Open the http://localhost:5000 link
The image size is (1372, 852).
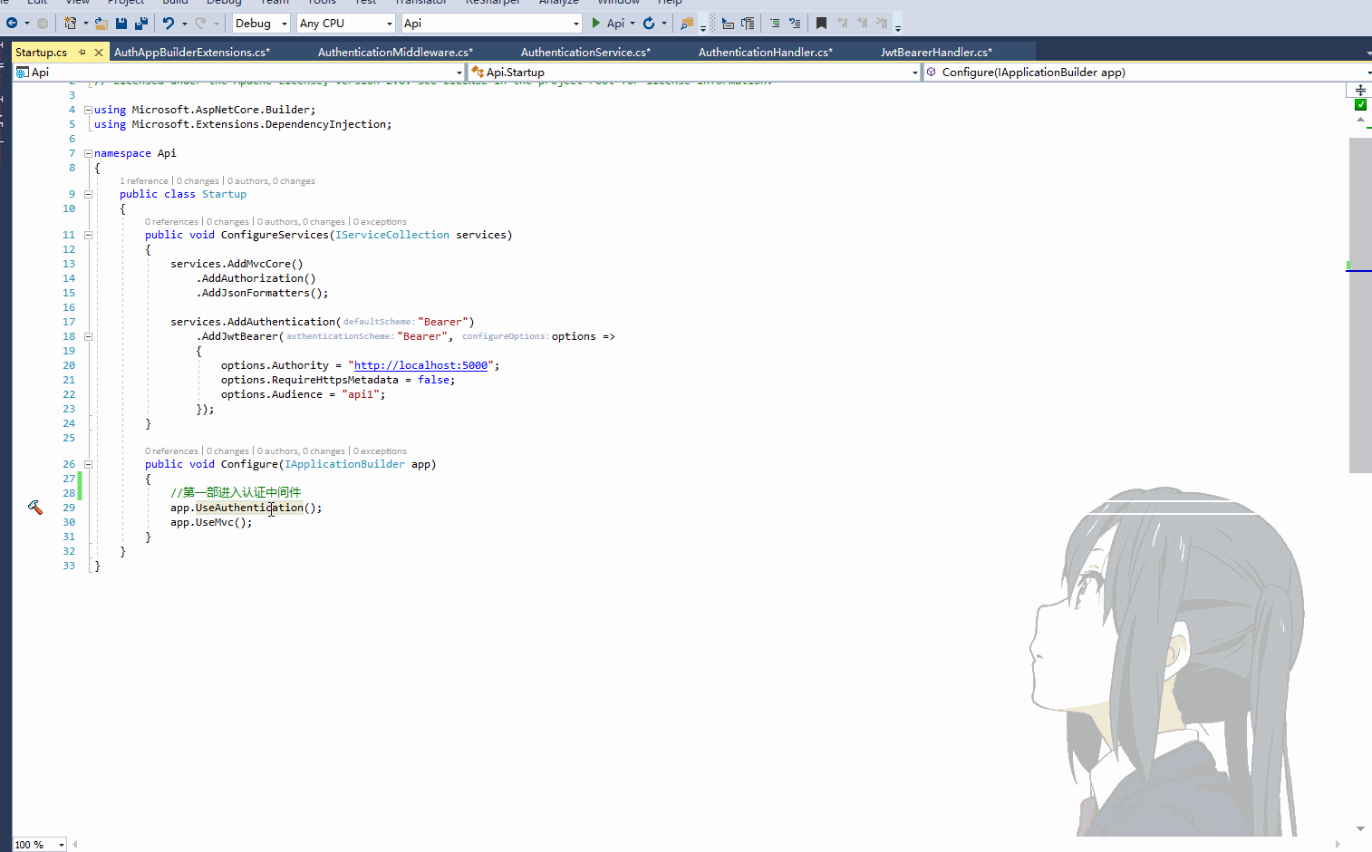pyautogui.click(x=420, y=365)
